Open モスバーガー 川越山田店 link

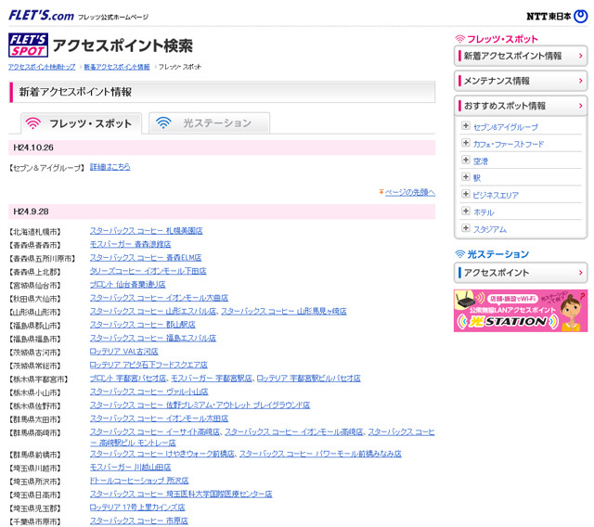coord(130,468)
